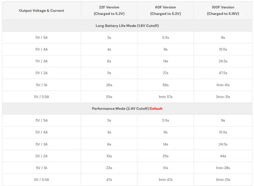Click the '47.5s' value cell
The height and width of the screenshot is (186, 254).
(x=223, y=73)
